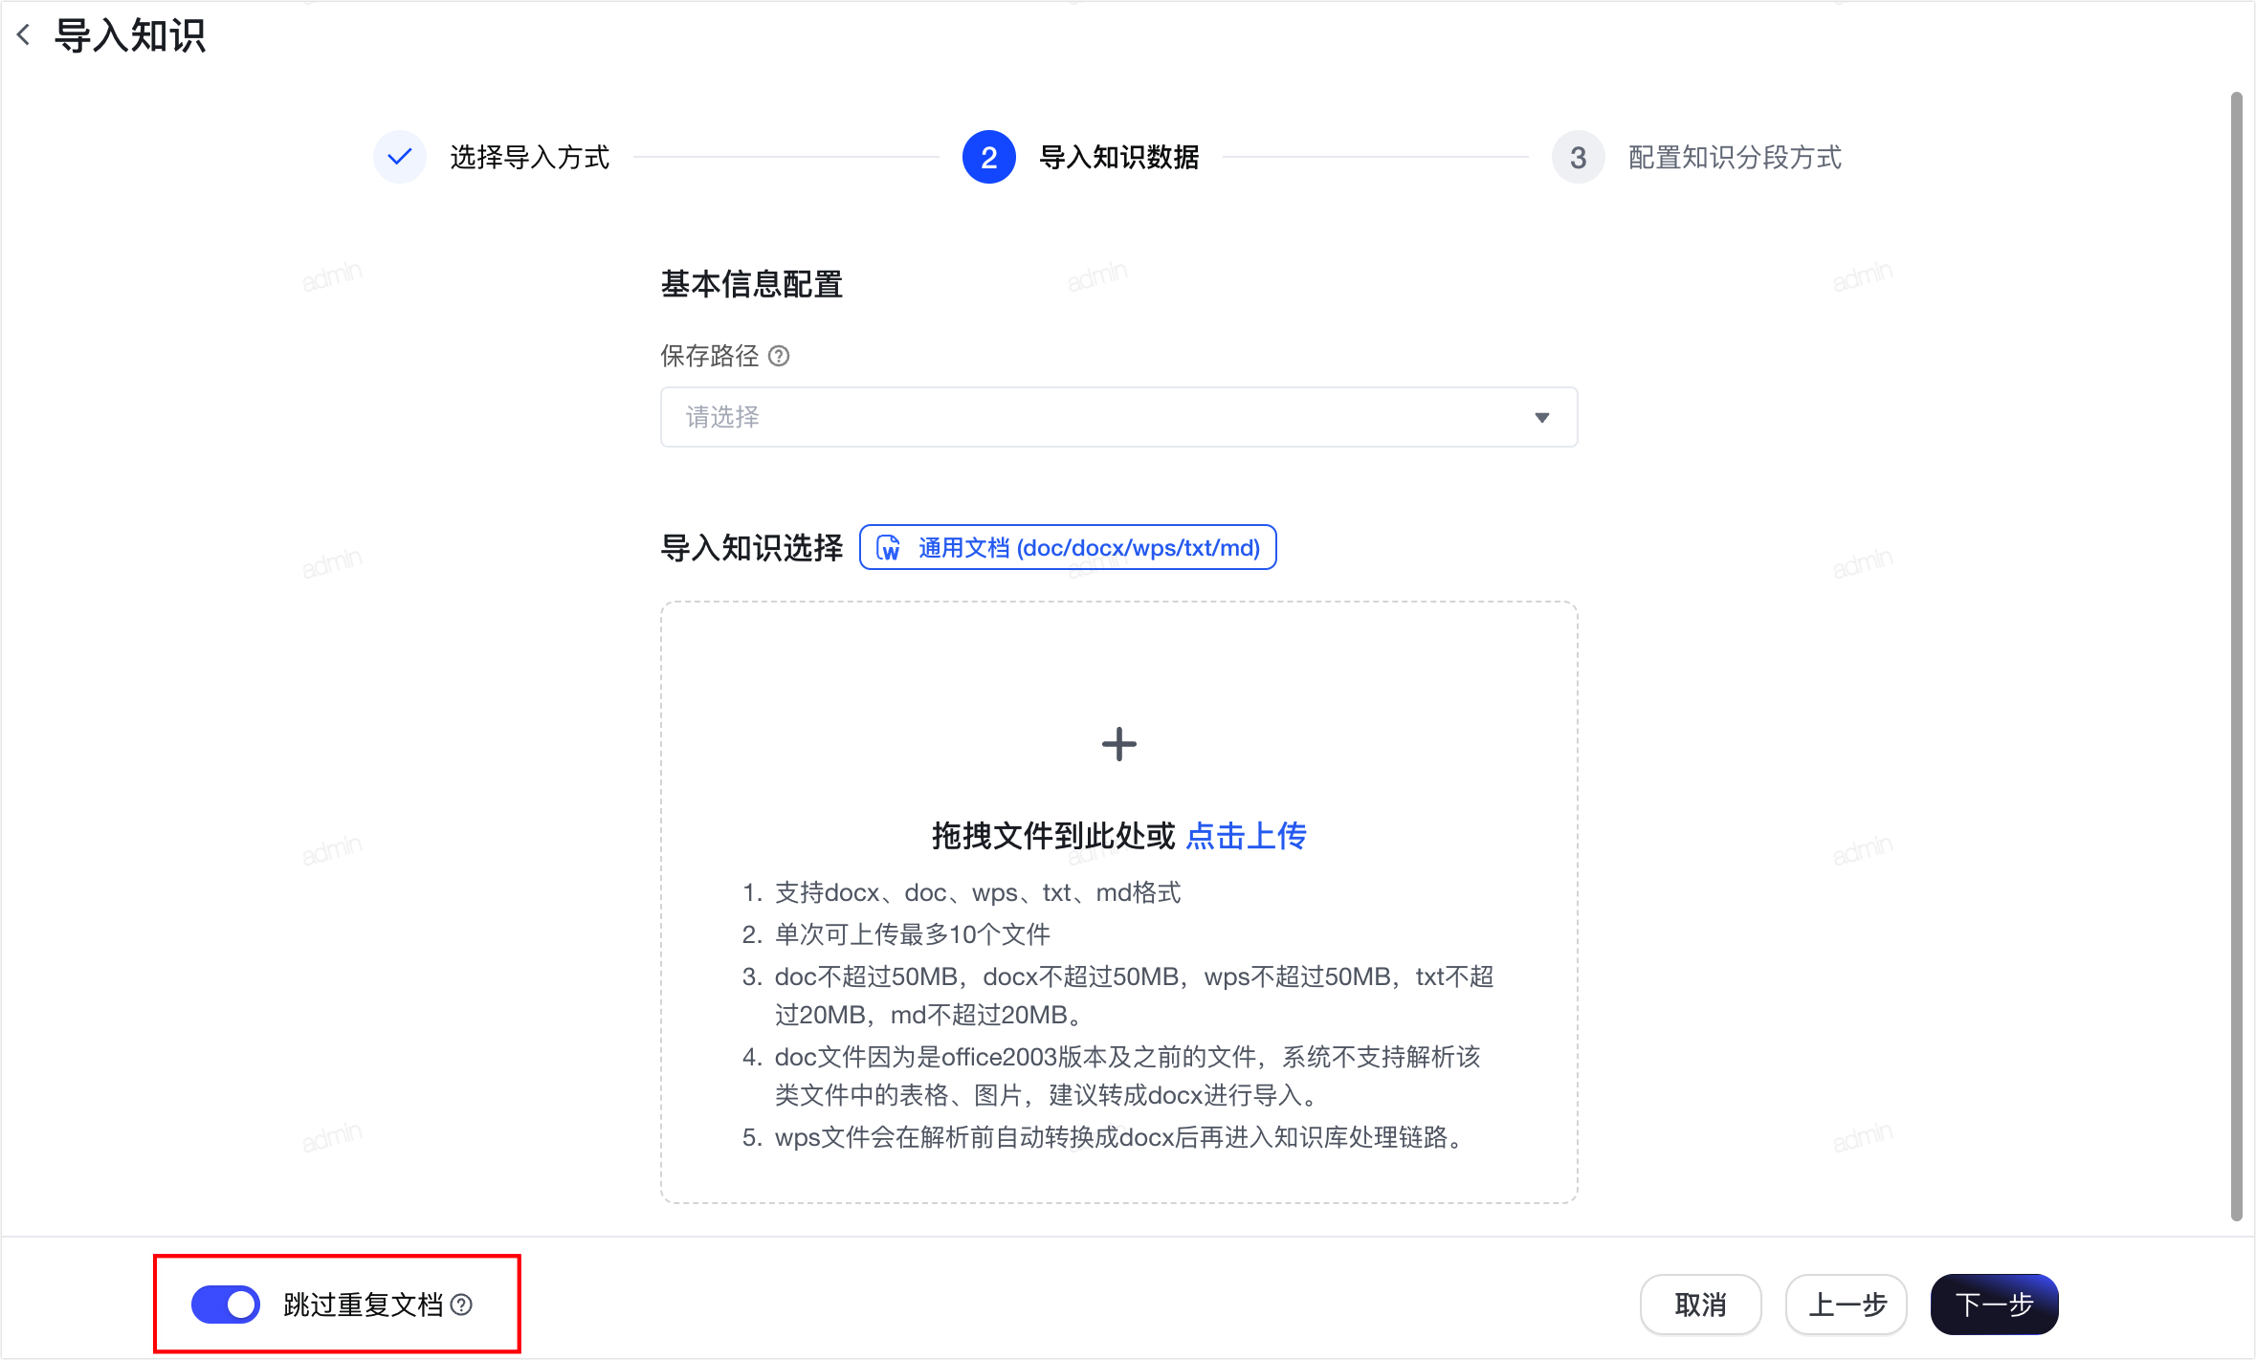Image resolution: width=2256 pixels, height=1360 pixels.
Task: Toggle the 跳过重复文档 switch
Action: pyautogui.click(x=226, y=1305)
